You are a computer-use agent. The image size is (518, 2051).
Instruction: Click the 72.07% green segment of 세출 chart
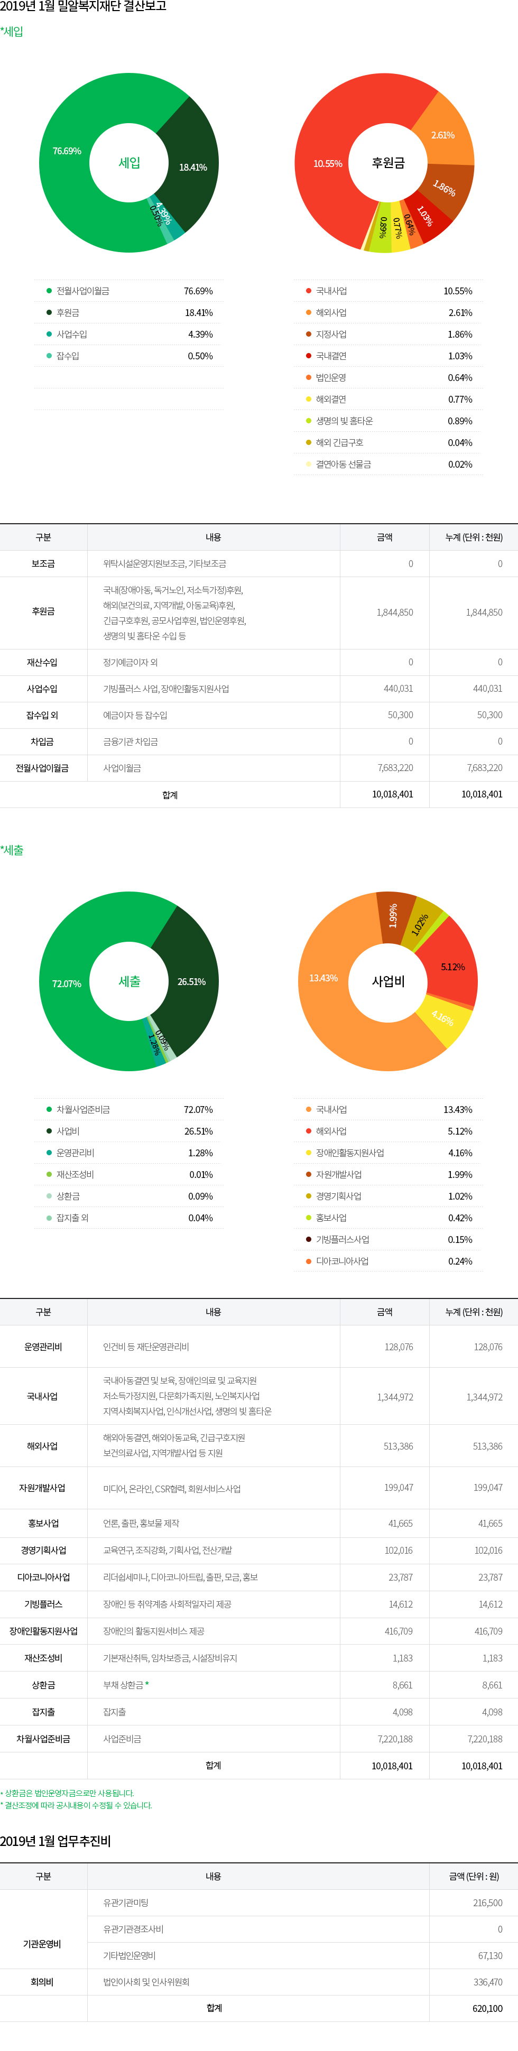67,984
